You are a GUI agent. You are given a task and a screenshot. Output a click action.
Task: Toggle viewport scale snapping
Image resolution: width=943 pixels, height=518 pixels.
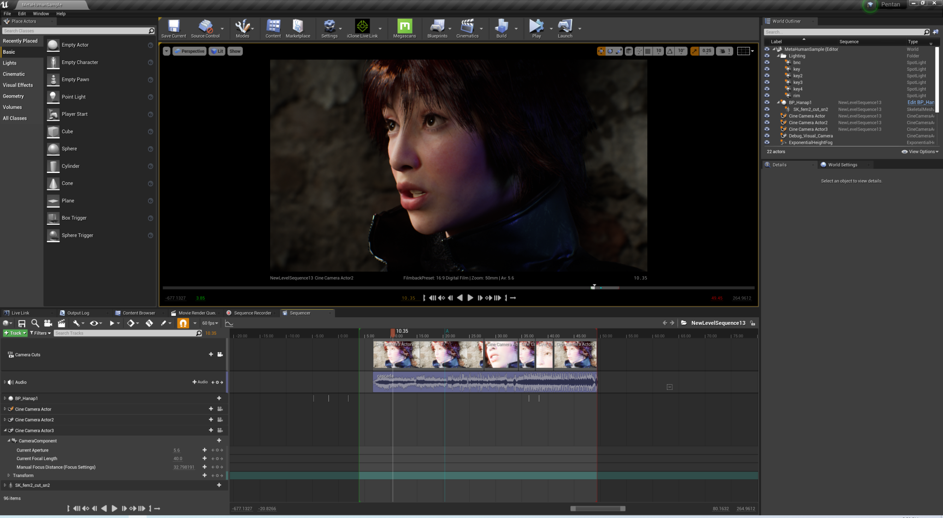pyautogui.click(x=695, y=51)
